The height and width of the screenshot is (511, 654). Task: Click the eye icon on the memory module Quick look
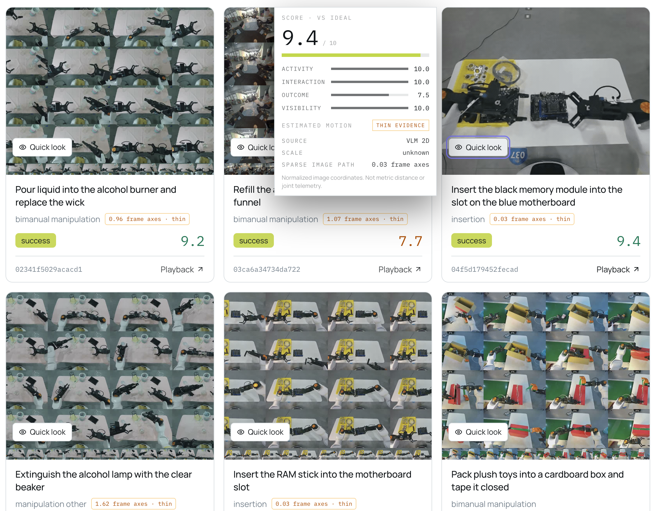459,147
